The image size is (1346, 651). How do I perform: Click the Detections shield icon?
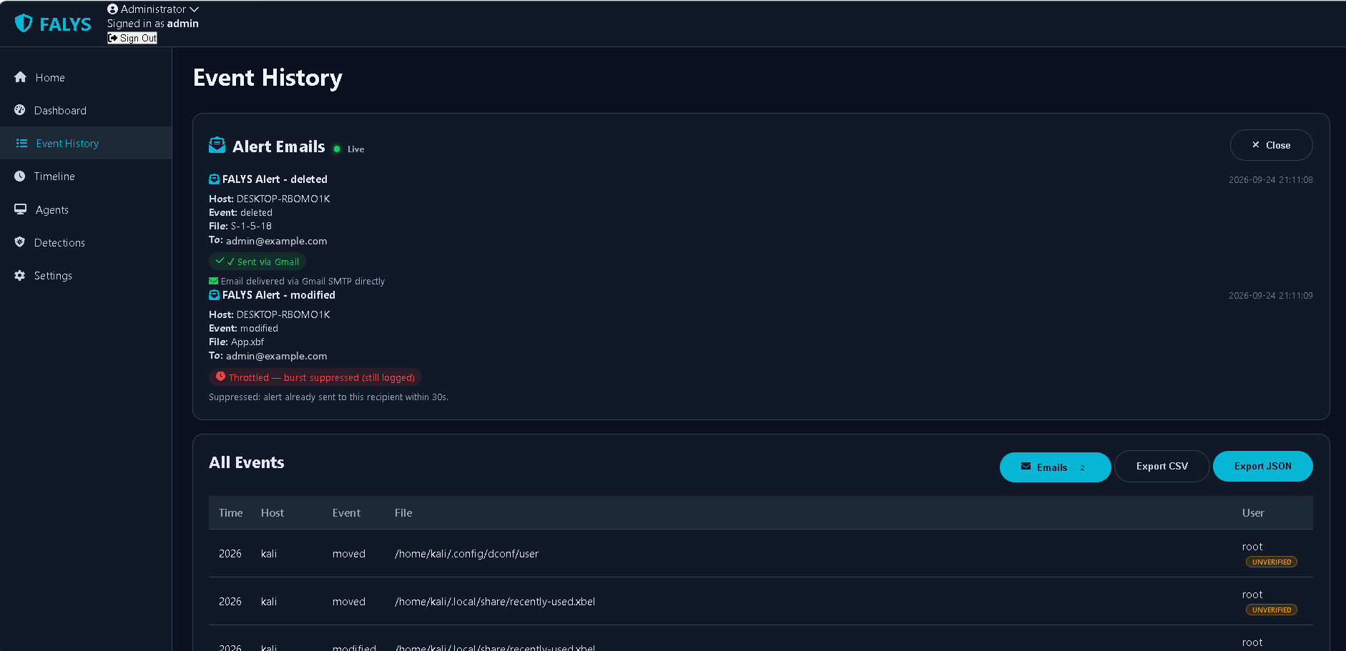[20, 242]
